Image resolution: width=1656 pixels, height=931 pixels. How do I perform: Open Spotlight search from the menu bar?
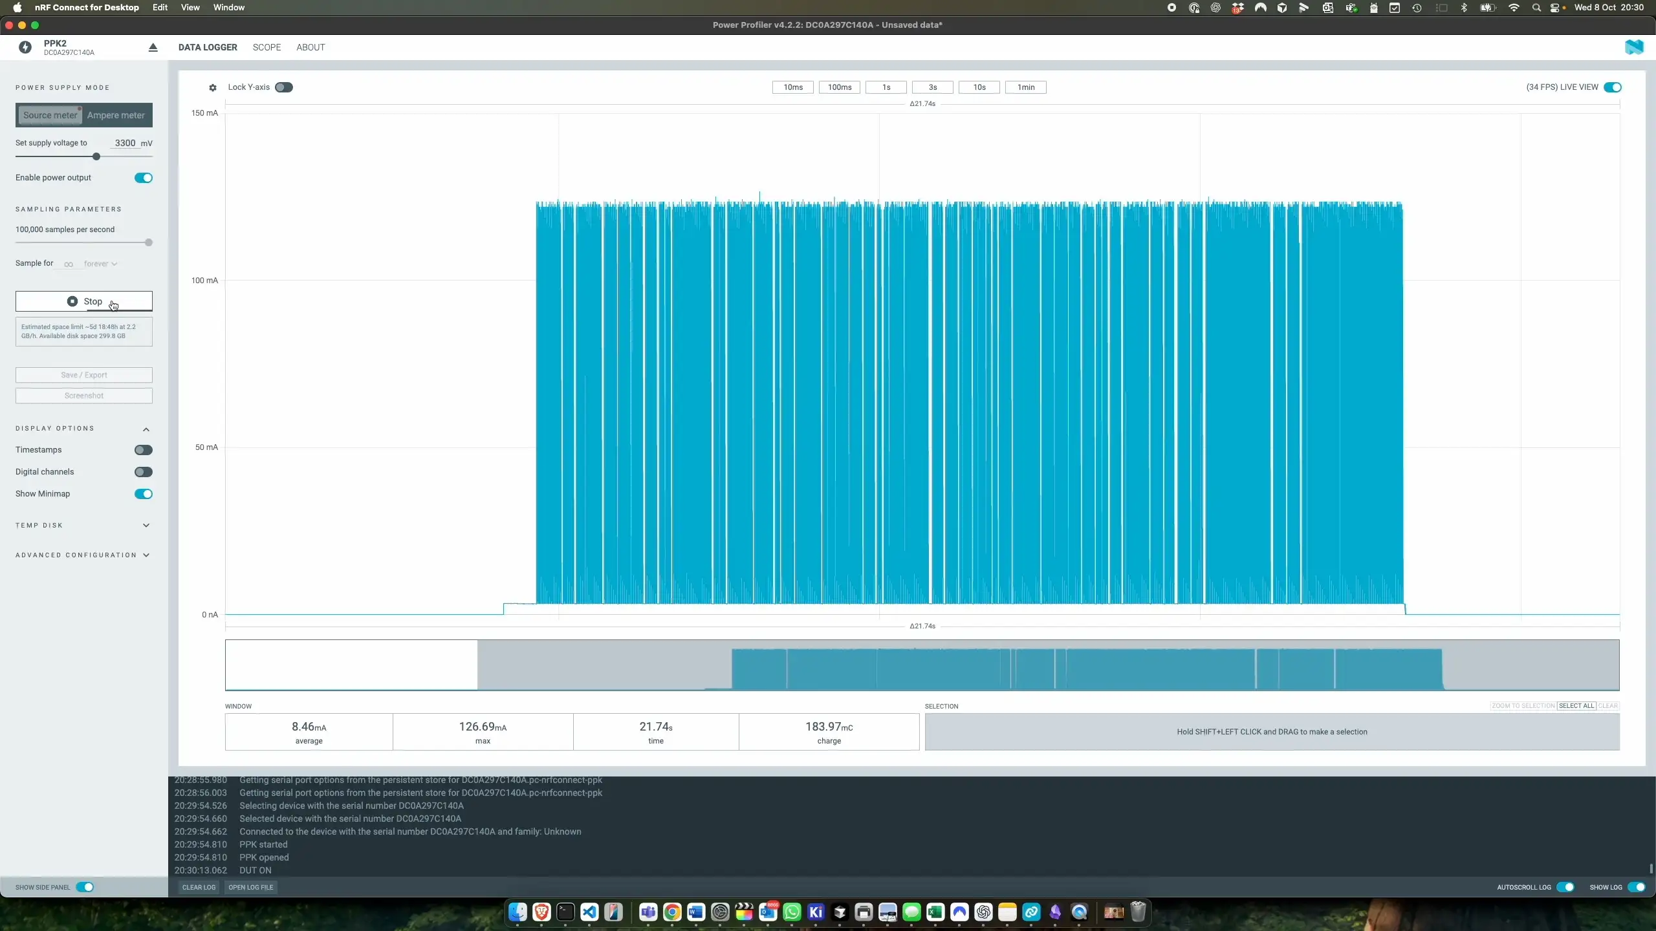coord(1537,8)
